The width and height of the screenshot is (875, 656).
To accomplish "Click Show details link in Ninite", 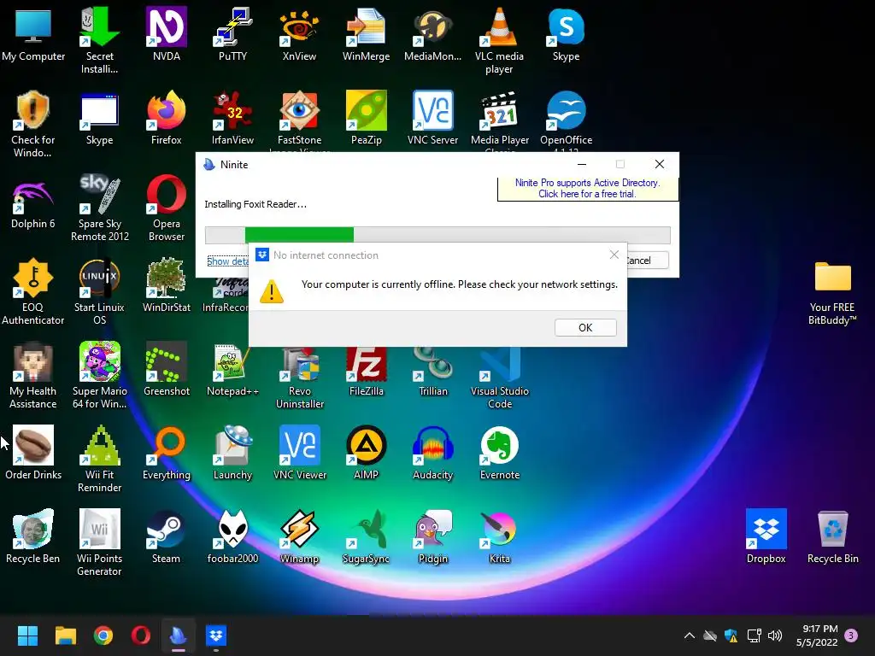I will point(227,261).
